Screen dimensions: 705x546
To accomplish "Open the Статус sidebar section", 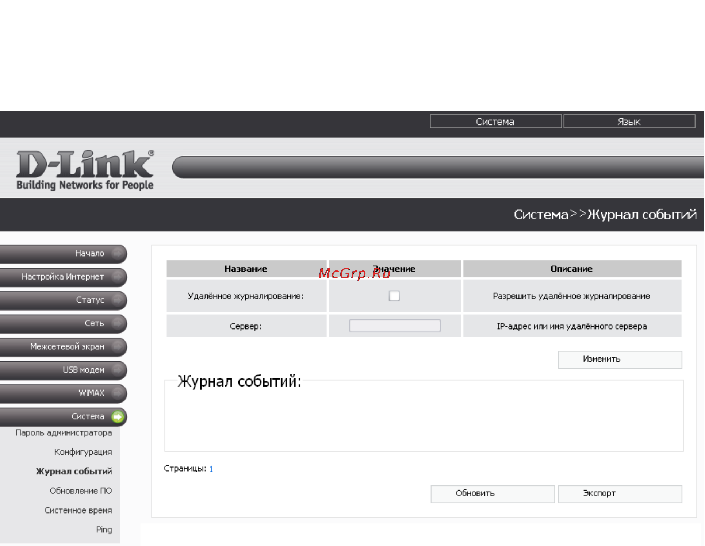I will [x=64, y=300].
